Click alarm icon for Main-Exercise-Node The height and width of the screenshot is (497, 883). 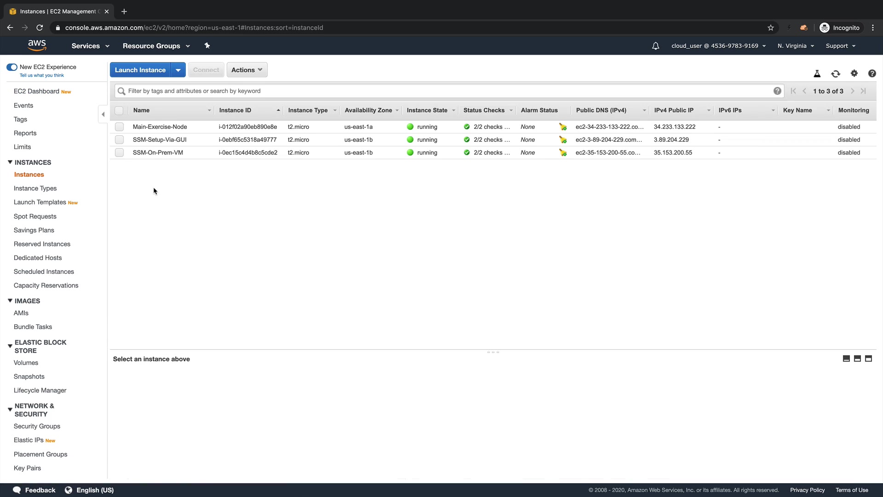click(x=563, y=127)
